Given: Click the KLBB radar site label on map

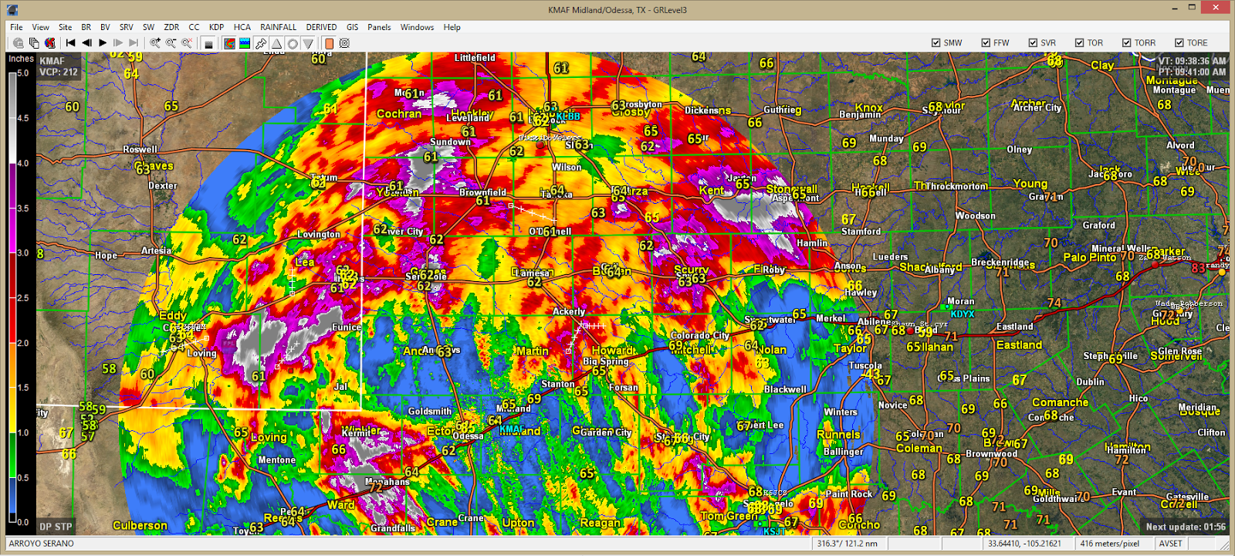Looking at the screenshot, I should (x=568, y=117).
